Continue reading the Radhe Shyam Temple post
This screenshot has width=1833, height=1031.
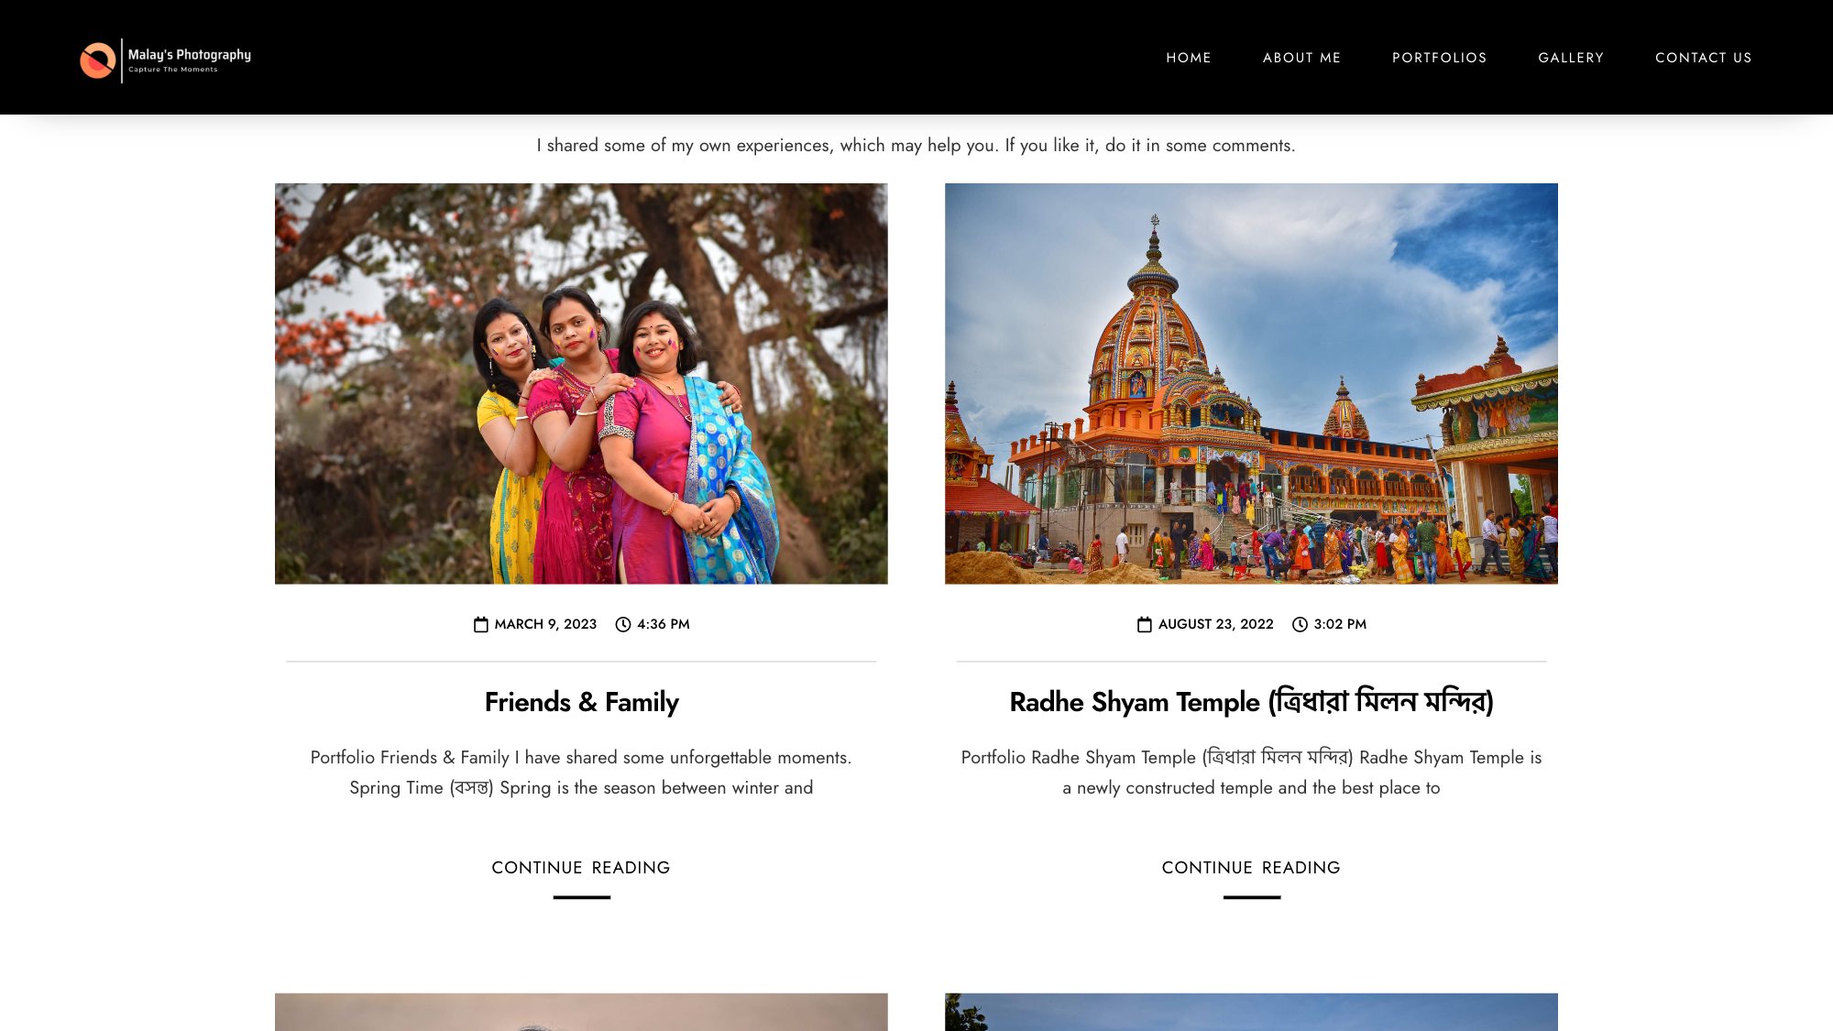tap(1251, 868)
